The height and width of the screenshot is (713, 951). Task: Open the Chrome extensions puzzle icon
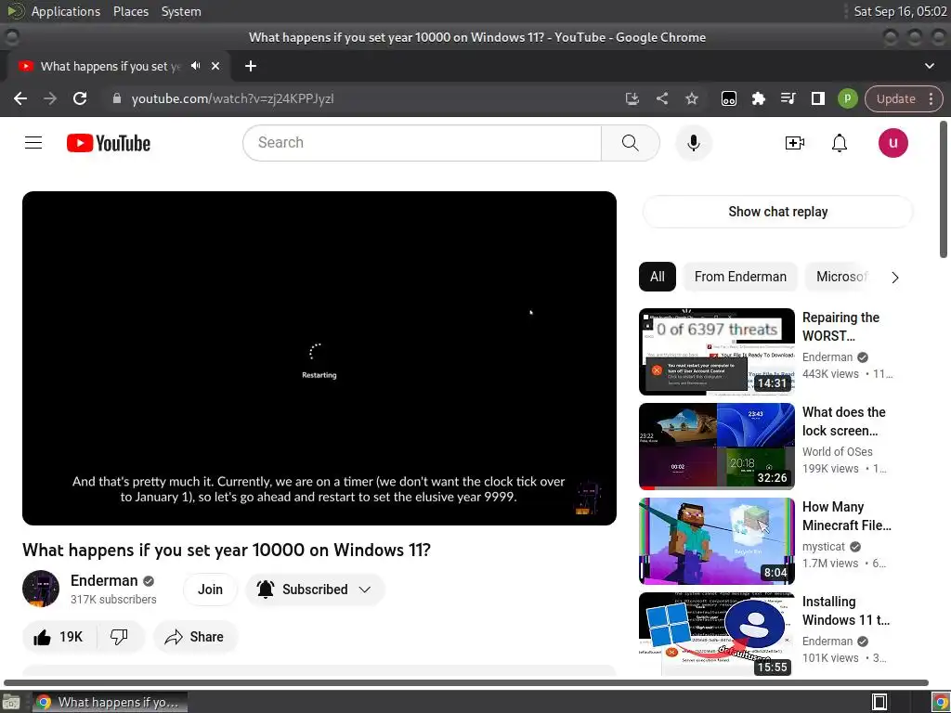pyautogui.click(x=758, y=98)
